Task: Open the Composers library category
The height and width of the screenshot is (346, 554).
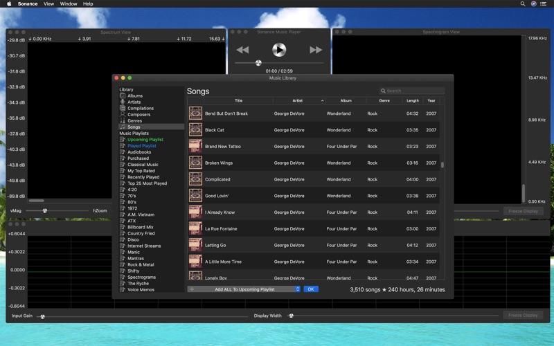Action: tap(139, 114)
